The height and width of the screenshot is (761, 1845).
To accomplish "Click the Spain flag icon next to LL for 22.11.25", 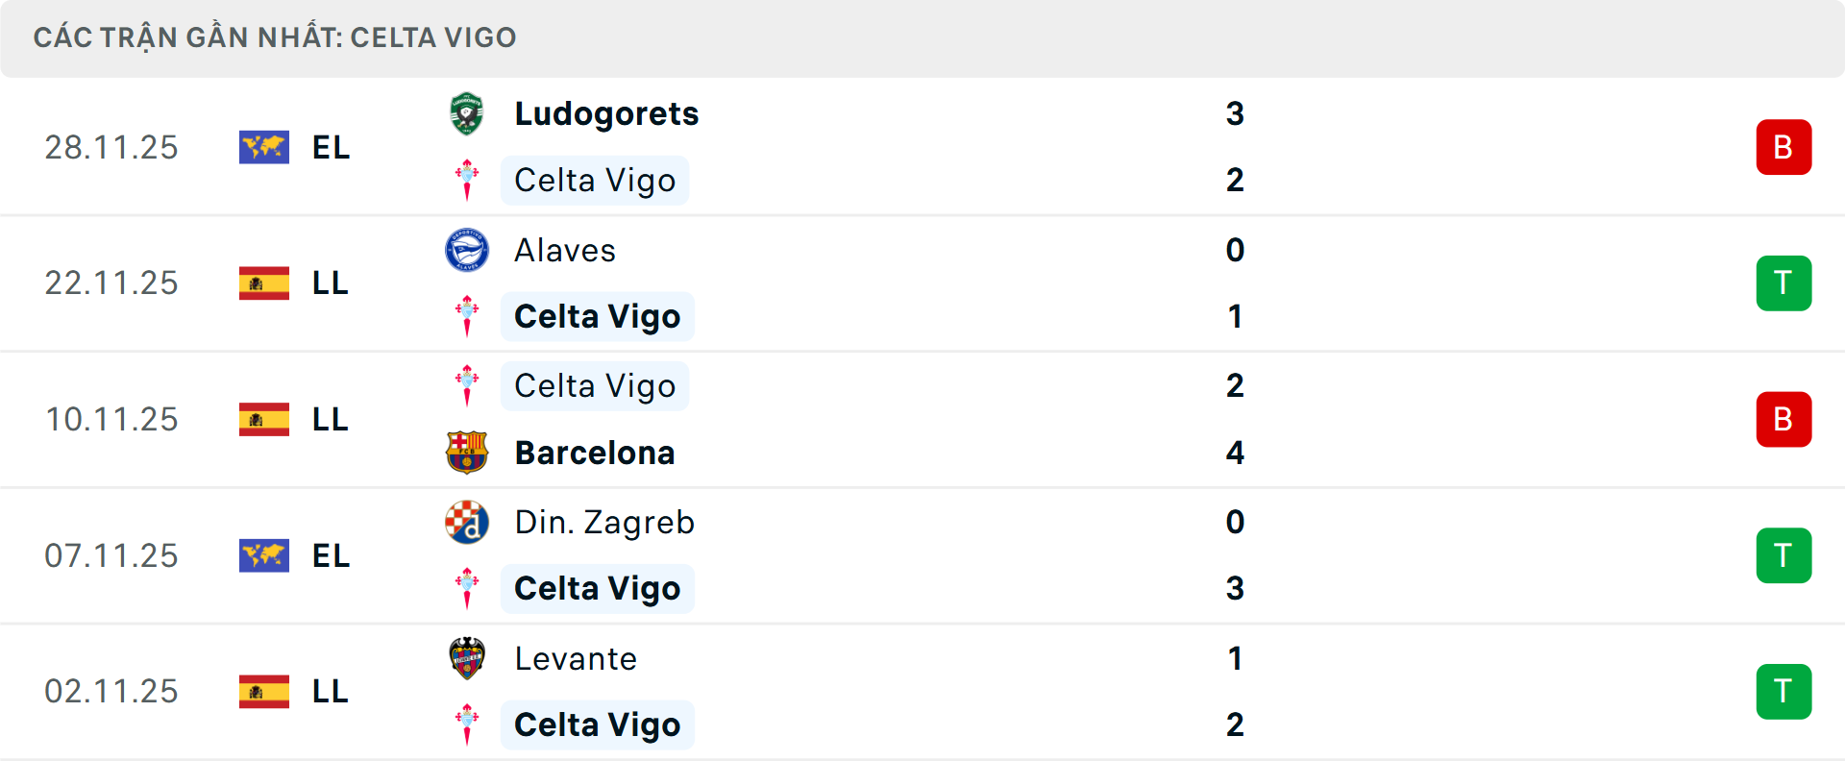I will tap(263, 283).
